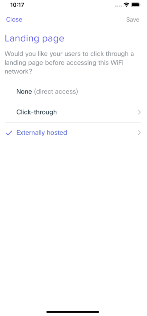The height and width of the screenshot is (316, 147).
Task: Click the Landing page heading
Action: coord(35,38)
